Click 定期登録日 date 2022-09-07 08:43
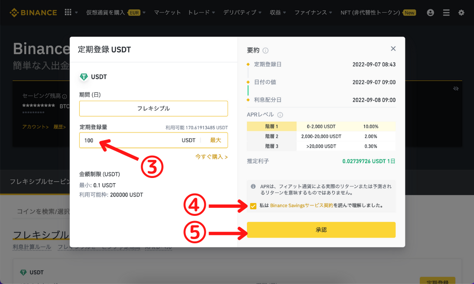The height and width of the screenshot is (284, 474). click(374, 64)
